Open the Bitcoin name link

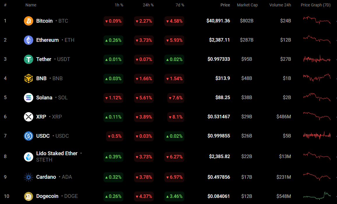coord(44,21)
